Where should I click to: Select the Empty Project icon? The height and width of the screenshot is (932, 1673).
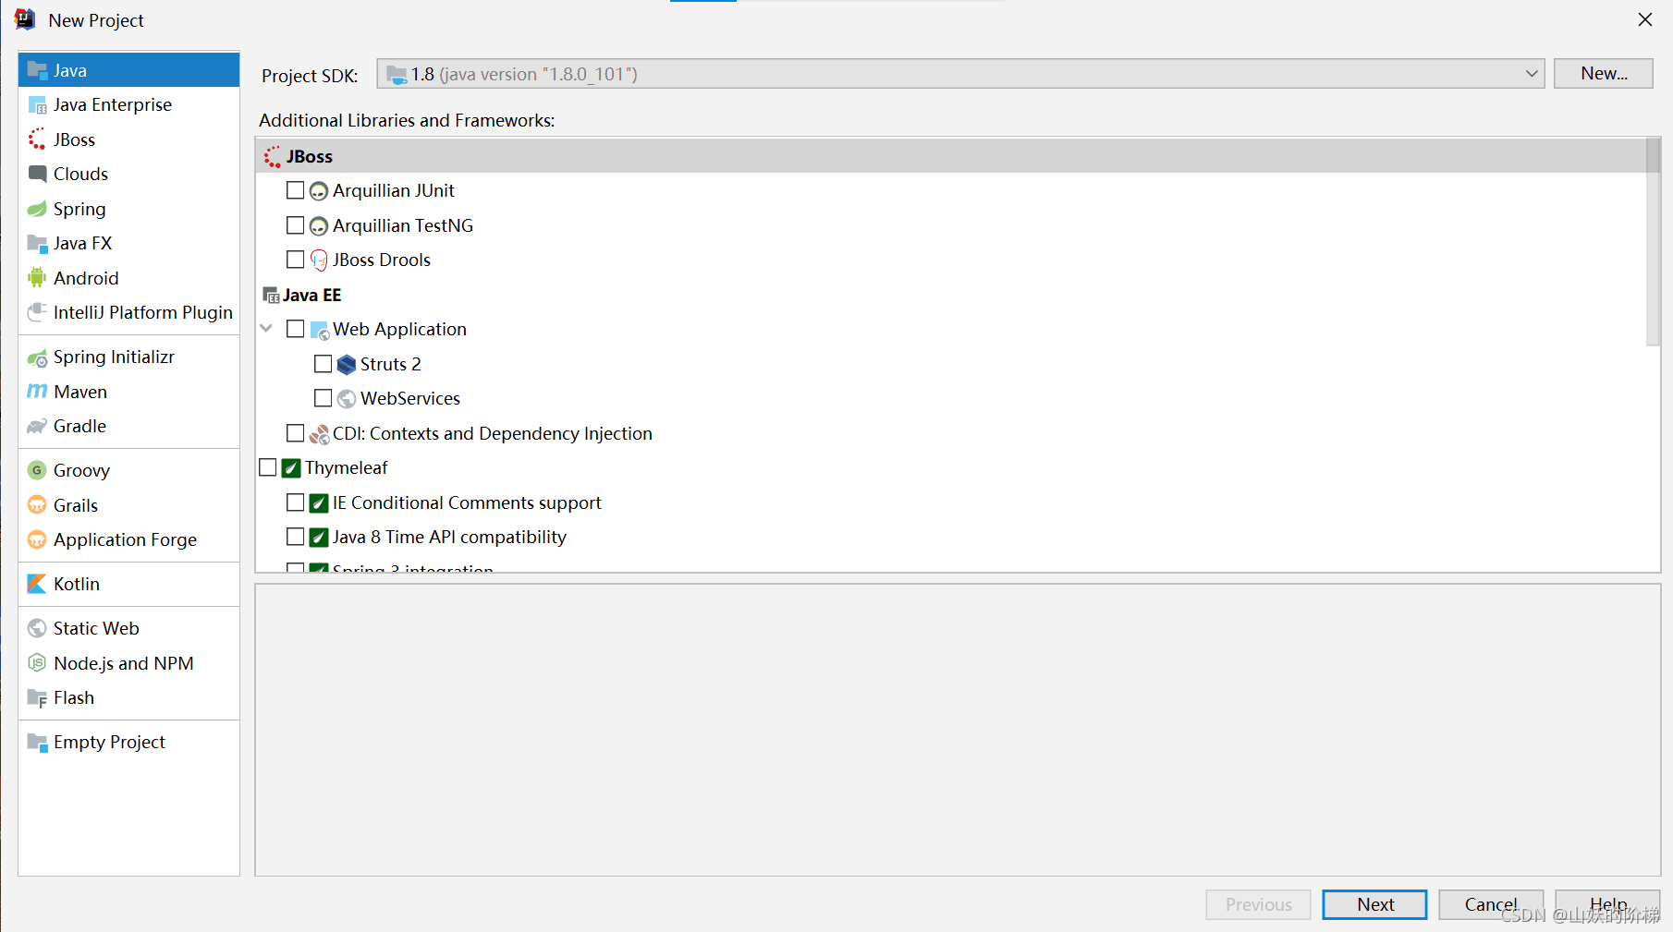tap(37, 743)
